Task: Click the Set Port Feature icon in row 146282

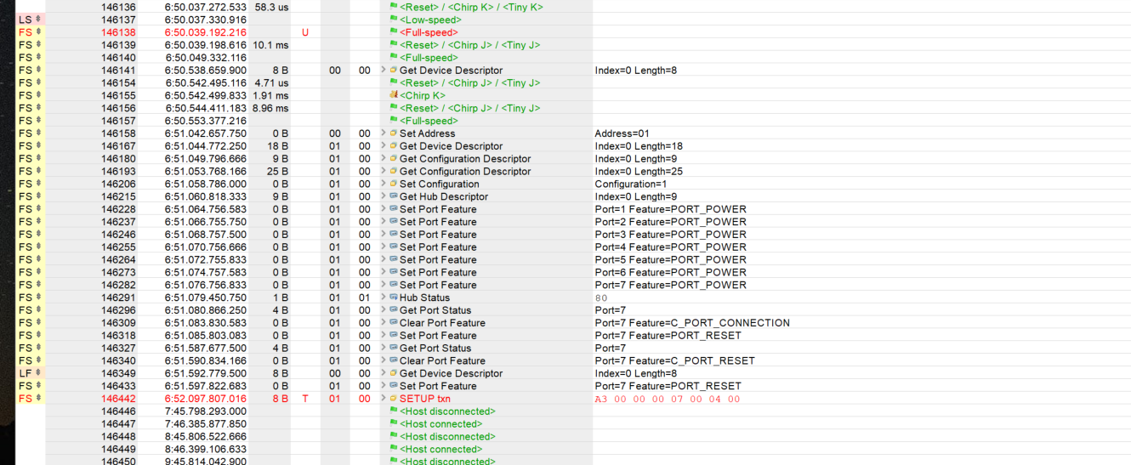Action: click(393, 285)
